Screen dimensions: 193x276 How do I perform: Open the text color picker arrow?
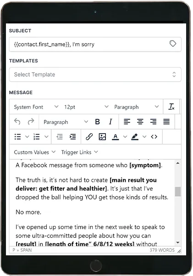125,136
